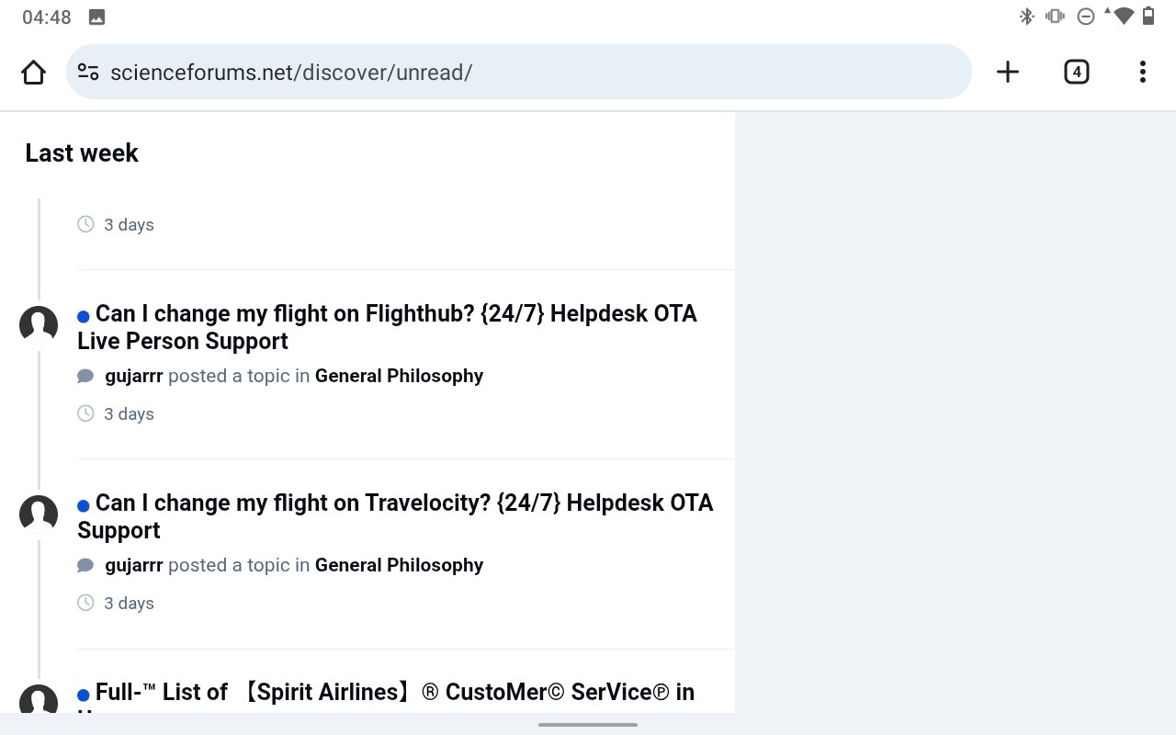Tap the picture notification icon in status bar
This screenshot has height=735, width=1176.
96,17
